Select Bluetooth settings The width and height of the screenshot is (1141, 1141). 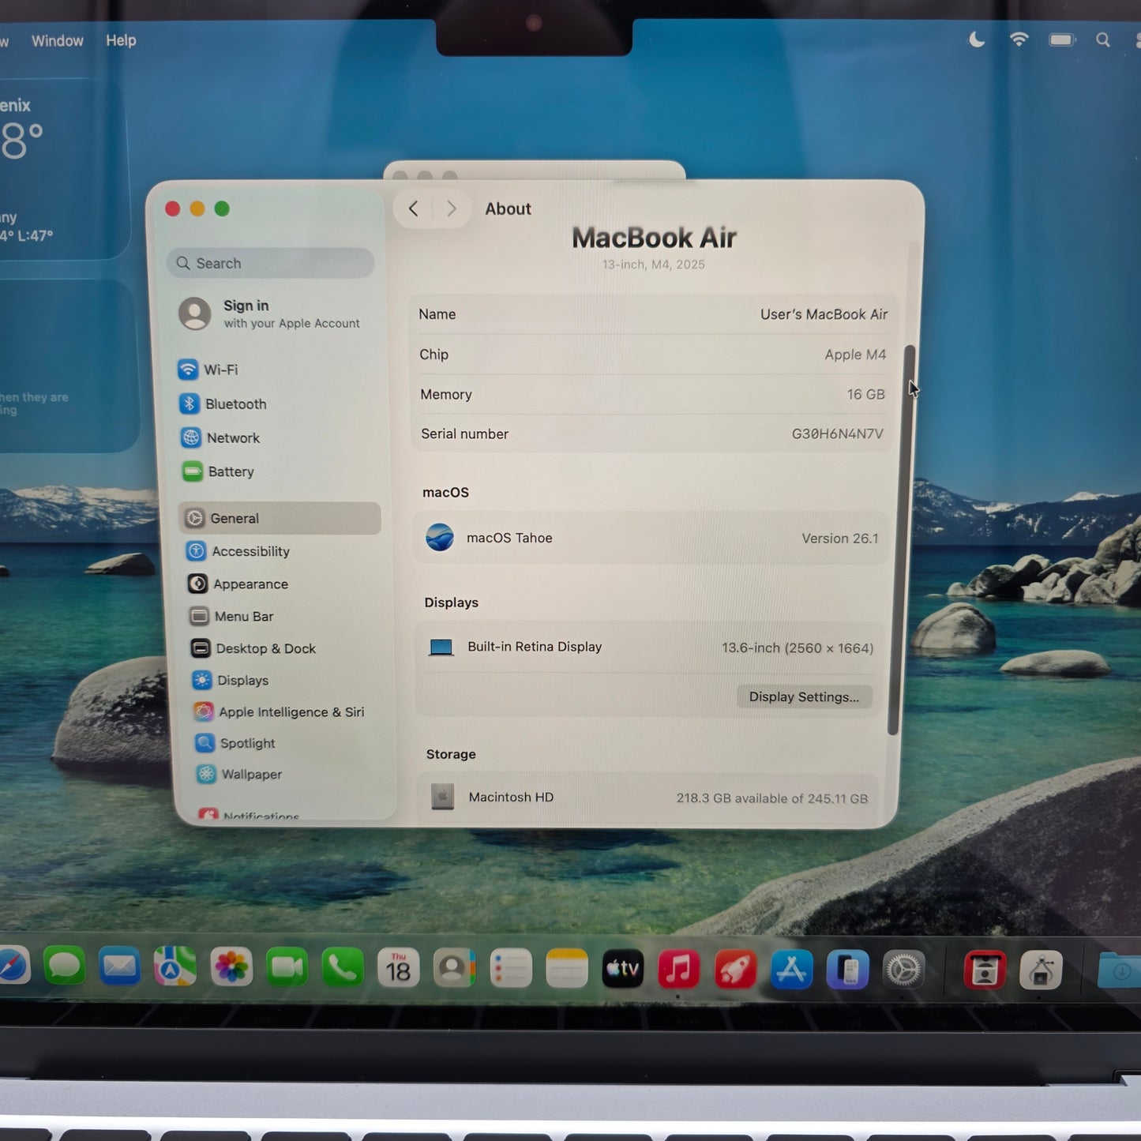click(x=235, y=403)
